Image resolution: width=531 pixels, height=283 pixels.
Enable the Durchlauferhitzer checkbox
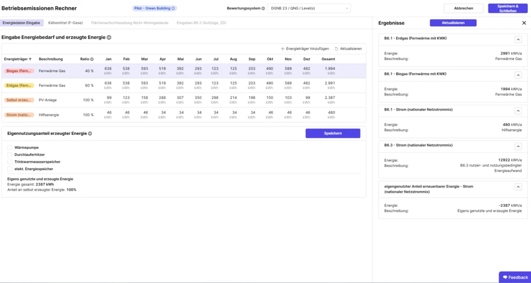point(10,154)
